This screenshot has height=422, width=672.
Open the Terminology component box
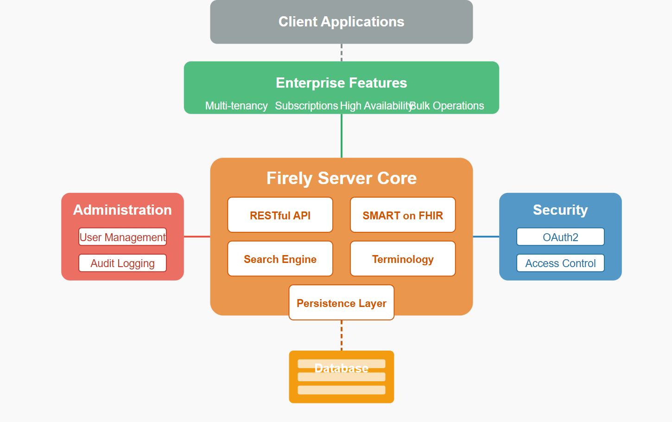click(x=403, y=259)
